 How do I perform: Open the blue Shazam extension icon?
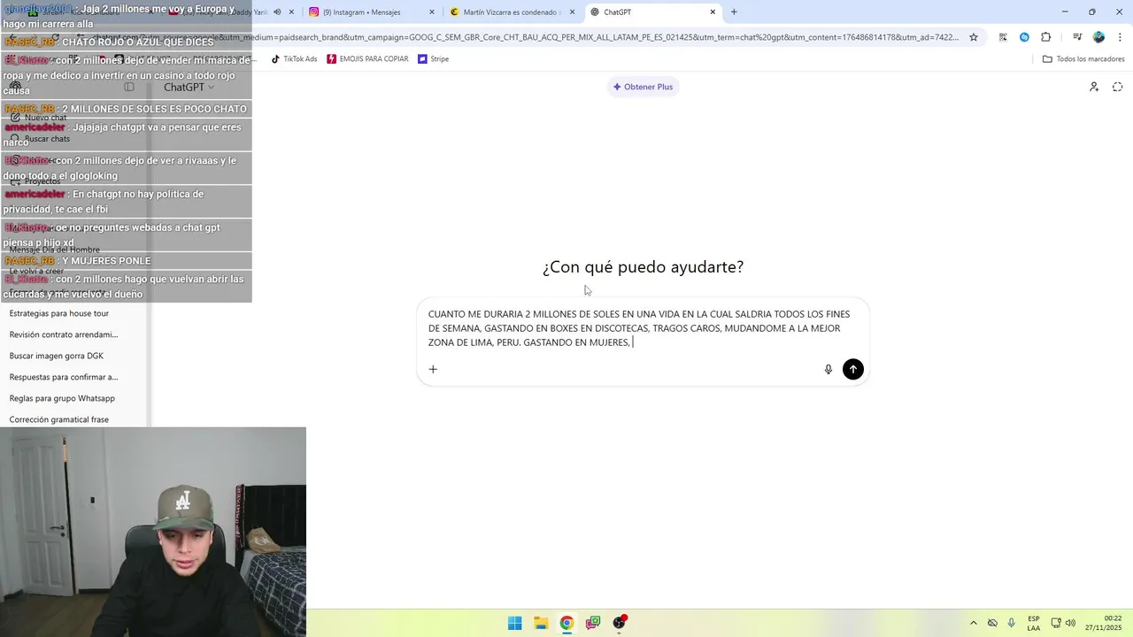coord(1024,37)
